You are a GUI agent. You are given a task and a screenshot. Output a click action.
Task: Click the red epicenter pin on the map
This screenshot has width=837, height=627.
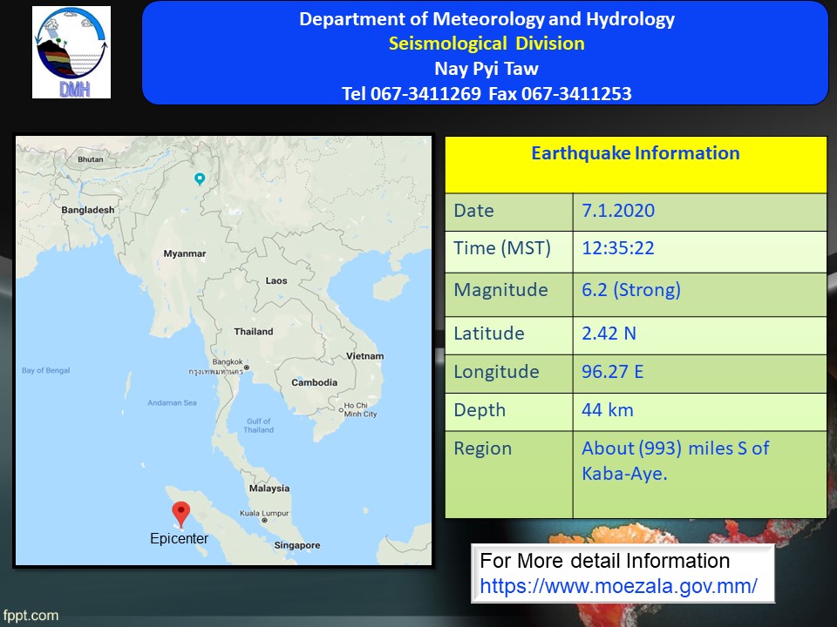[181, 514]
